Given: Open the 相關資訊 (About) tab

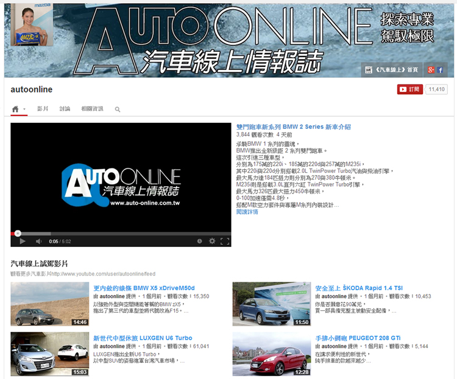Looking at the screenshot, I should pos(92,109).
